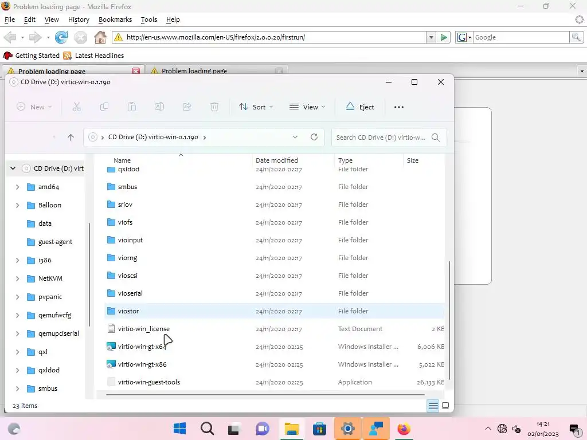Open the View dropdown in Explorer

(307, 107)
